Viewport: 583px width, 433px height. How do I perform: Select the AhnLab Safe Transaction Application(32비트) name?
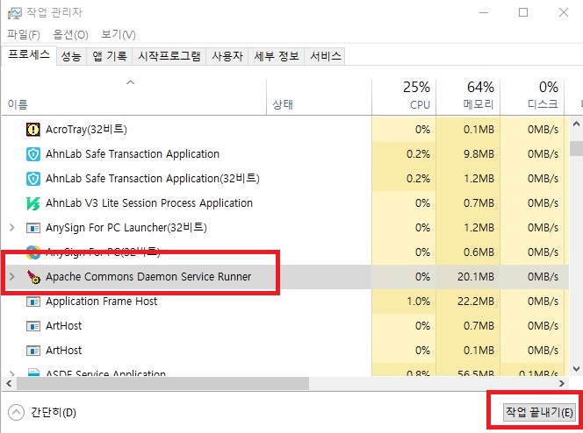pos(153,179)
